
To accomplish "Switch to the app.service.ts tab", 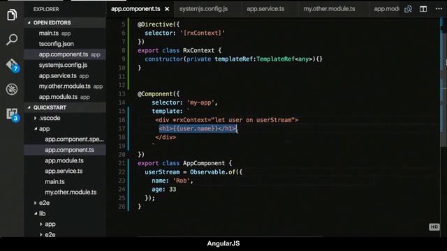I will point(265,9).
